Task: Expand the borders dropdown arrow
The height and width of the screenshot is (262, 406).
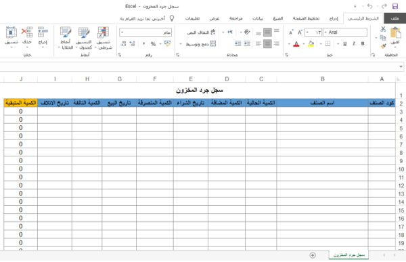Action: [x=321, y=44]
